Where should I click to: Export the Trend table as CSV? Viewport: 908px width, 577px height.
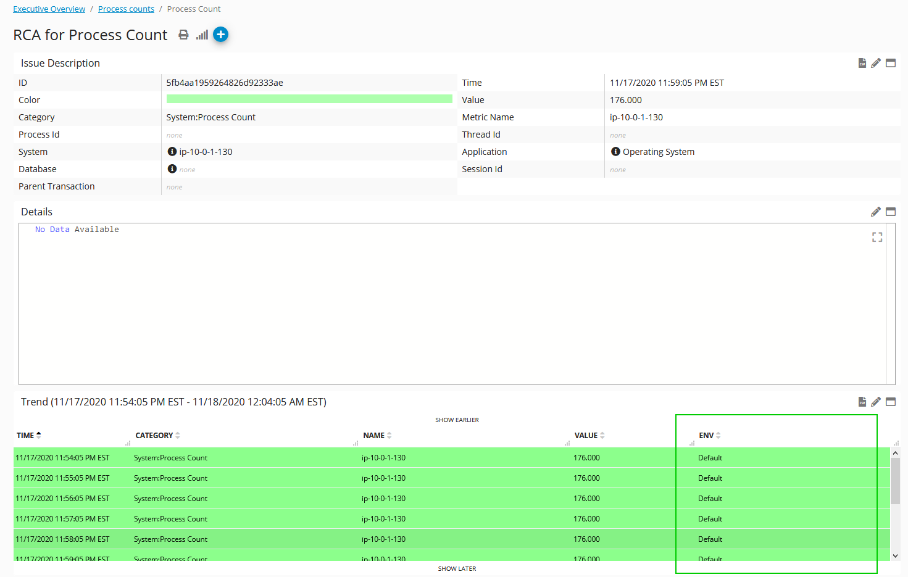[x=862, y=401]
